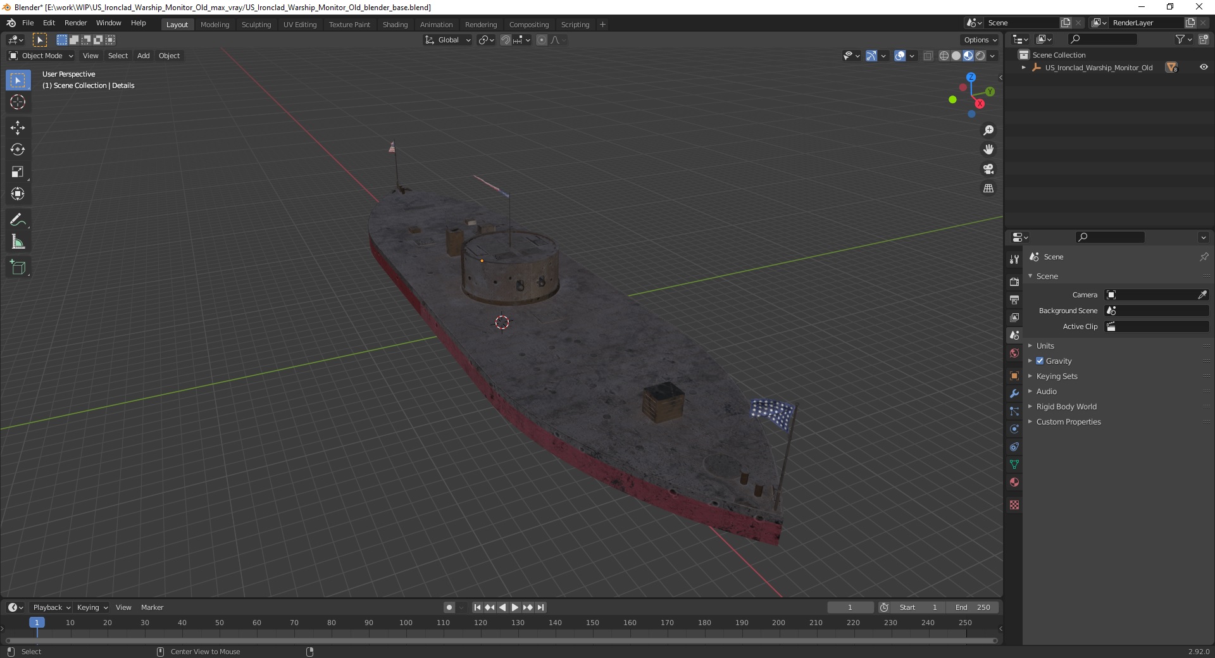Open the Physics properties tab
1215x658 pixels.
coord(1014,429)
